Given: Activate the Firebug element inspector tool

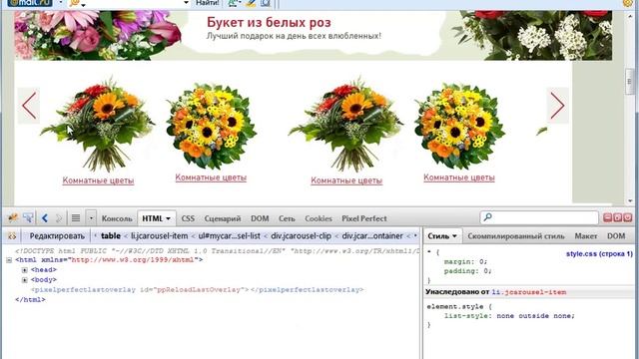Looking at the screenshot, I should [28, 218].
